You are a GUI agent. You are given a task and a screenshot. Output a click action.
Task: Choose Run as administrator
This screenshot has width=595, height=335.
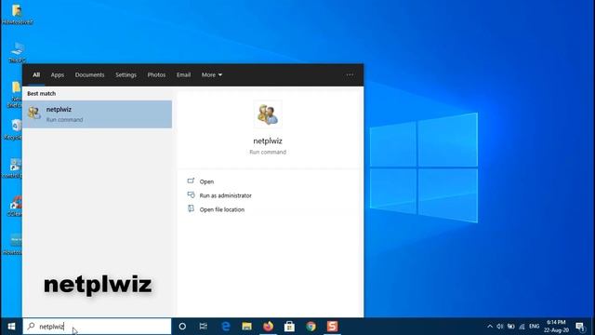pyautogui.click(x=225, y=195)
